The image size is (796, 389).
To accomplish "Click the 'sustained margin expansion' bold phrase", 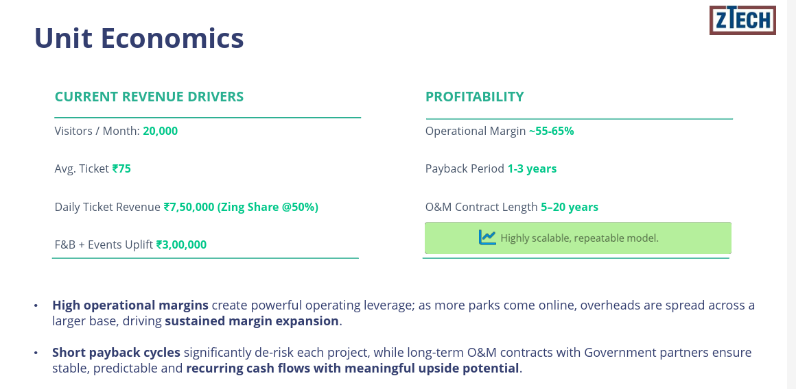I will 252,321.
